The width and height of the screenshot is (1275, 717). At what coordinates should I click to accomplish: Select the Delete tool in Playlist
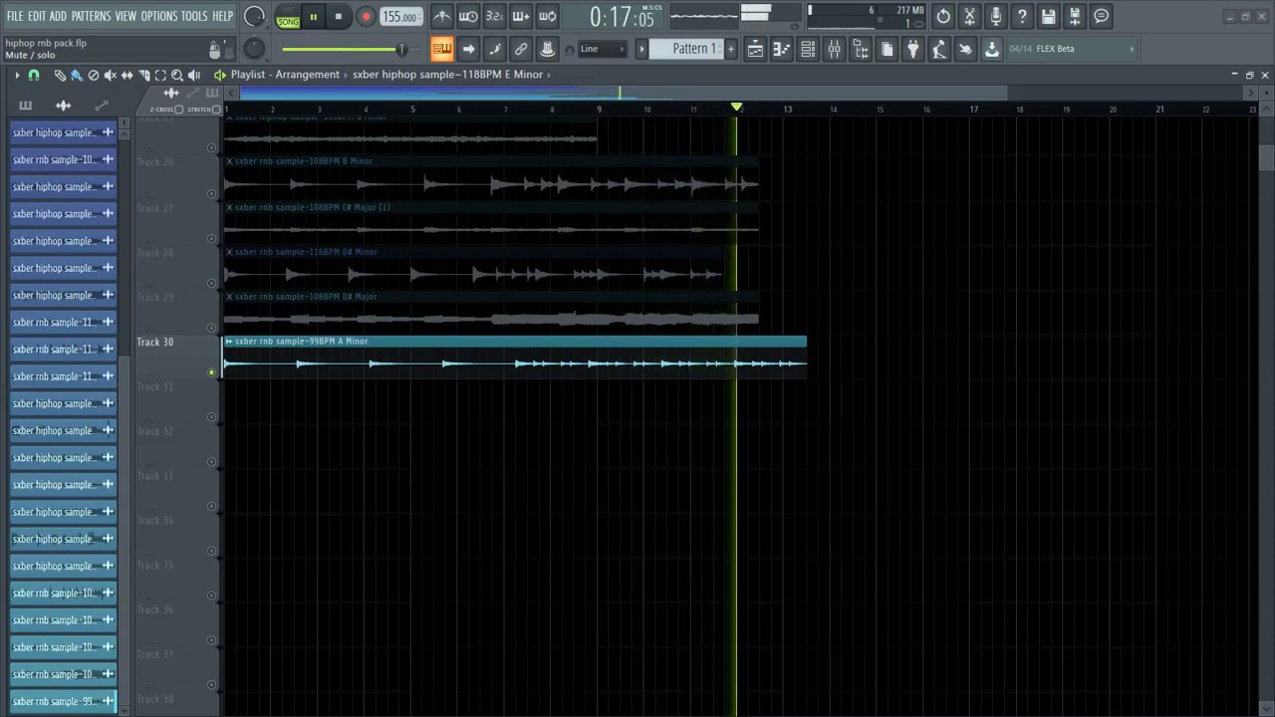pos(93,75)
